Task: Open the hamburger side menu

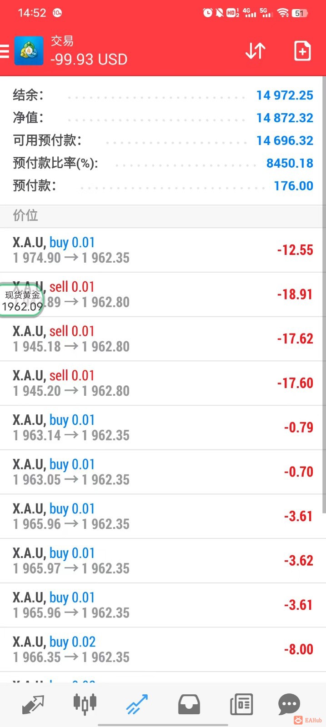Action: pos(5,51)
